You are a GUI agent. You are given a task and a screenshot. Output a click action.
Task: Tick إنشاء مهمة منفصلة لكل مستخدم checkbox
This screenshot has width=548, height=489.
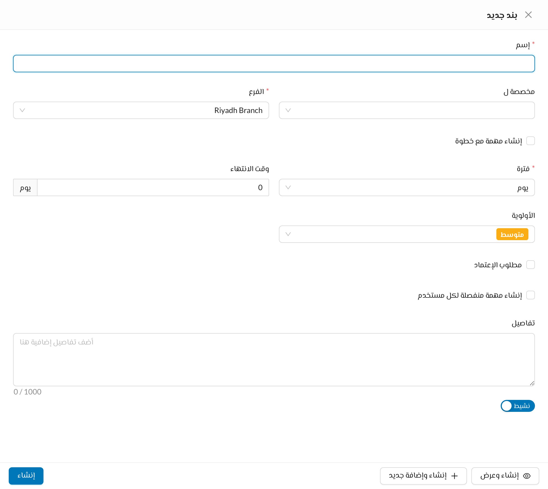(530, 295)
